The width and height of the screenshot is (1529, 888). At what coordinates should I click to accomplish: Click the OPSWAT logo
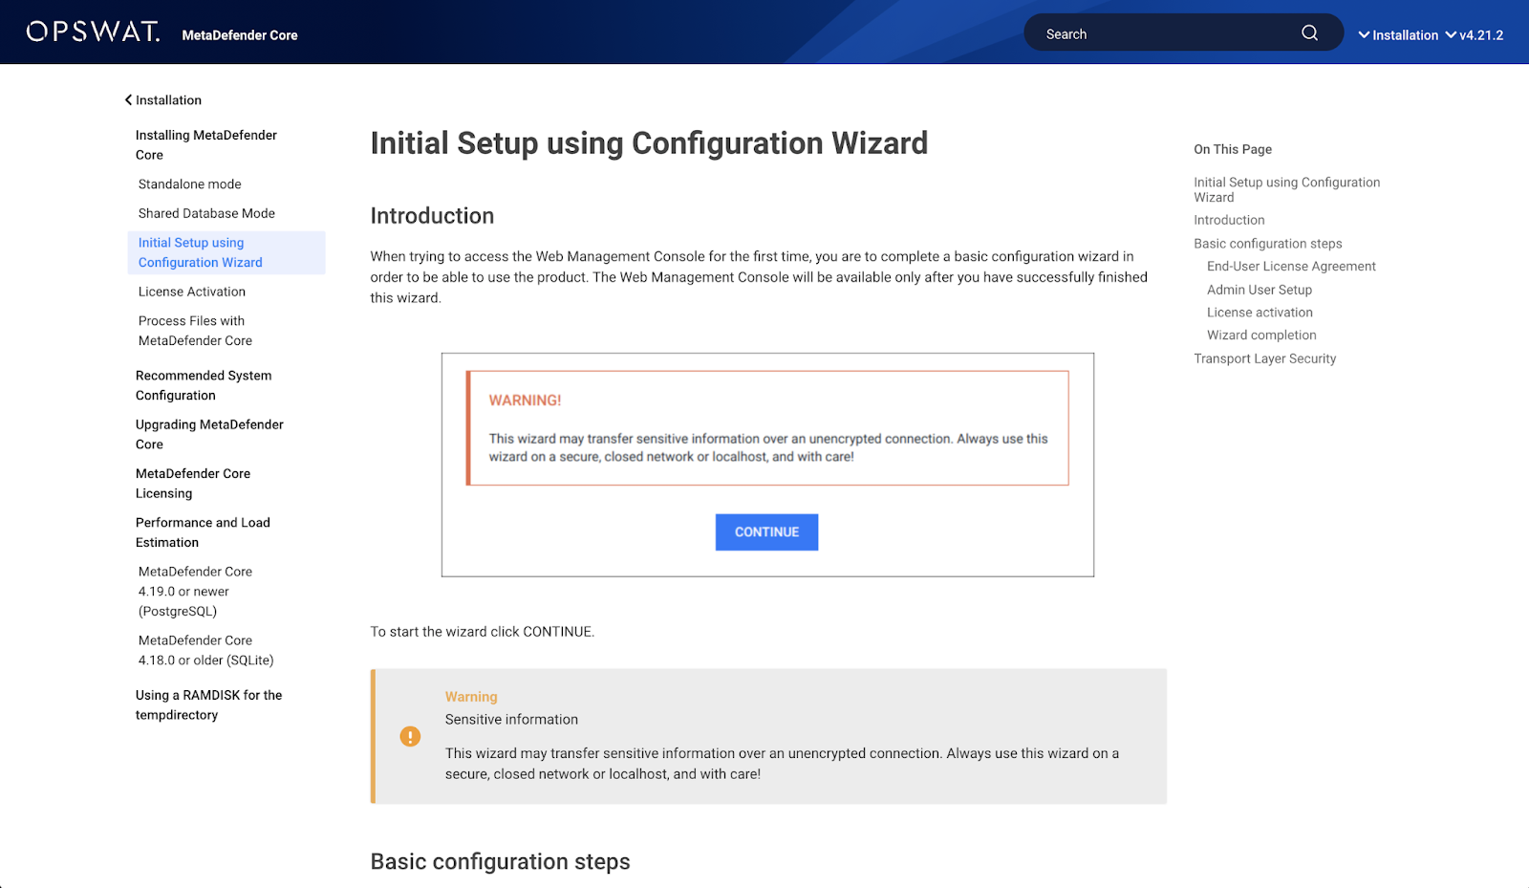(93, 32)
